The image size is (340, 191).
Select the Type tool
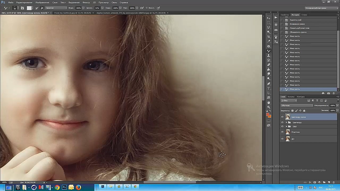[x=269, y=88]
